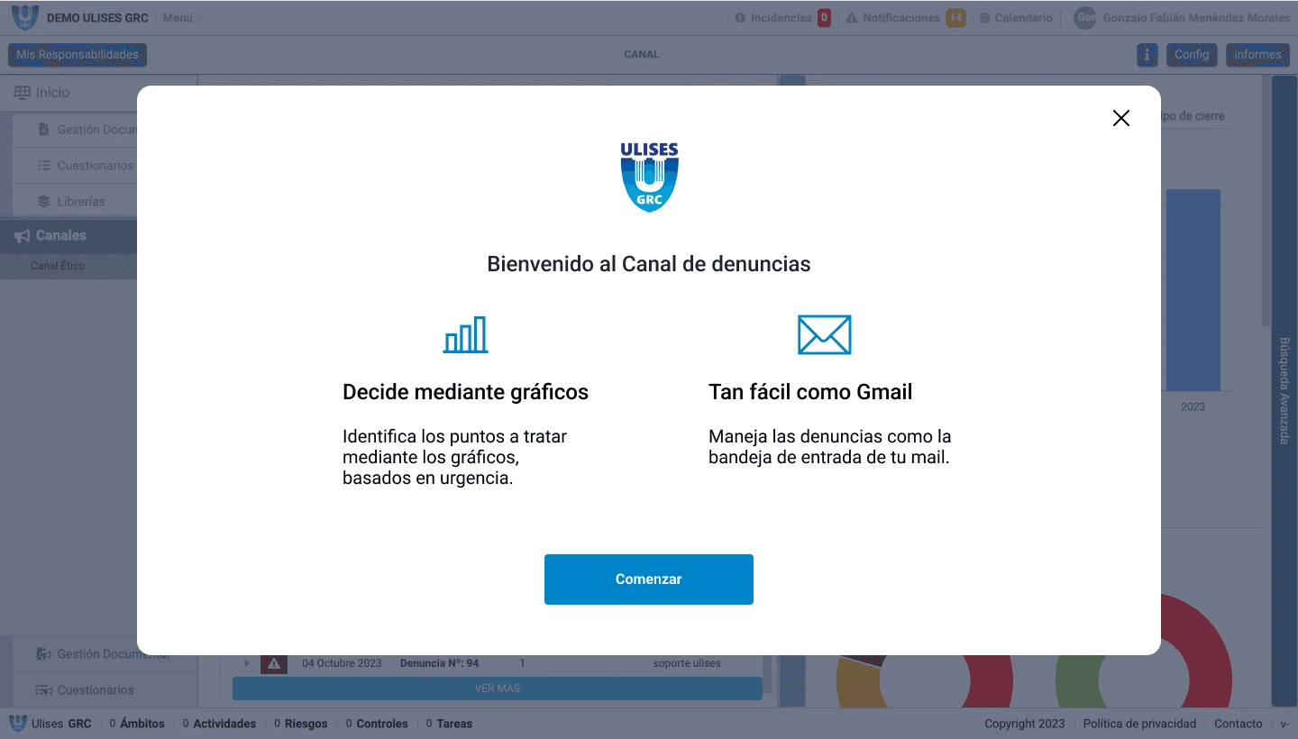Click the CANAL title in the header bar
Viewport: 1298px width, 739px height.
point(642,55)
